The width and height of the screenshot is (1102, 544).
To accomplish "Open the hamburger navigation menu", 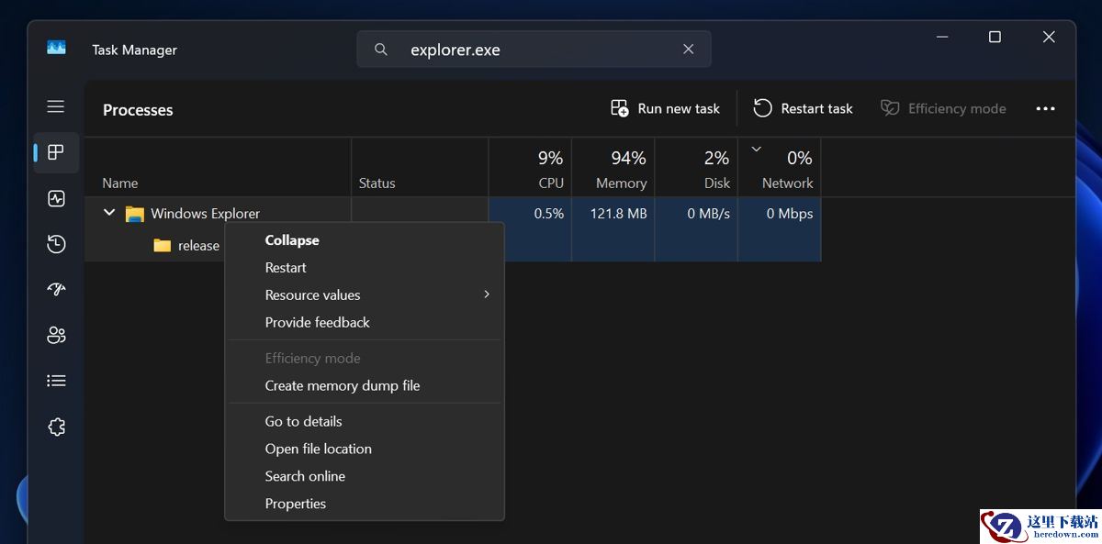I will click(x=56, y=106).
